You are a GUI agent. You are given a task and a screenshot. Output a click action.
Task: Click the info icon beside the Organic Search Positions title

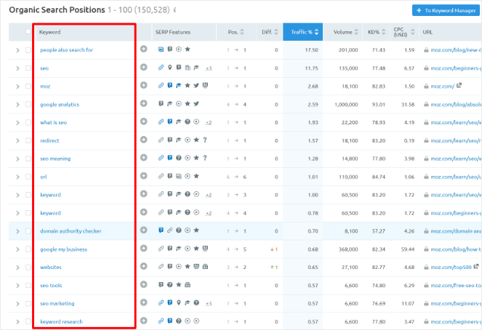pyautogui.click(x=174, y=10)
